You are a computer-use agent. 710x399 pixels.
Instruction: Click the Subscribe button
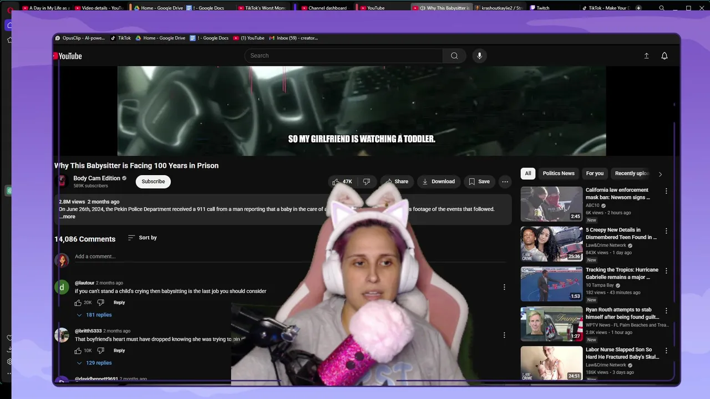[x=153, y=182]
